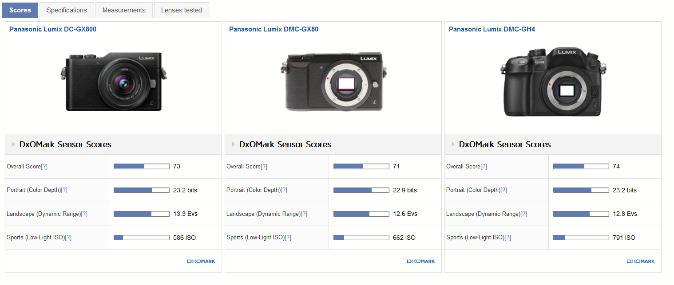Open Sports Low-Light ISO [?] help for DC-GX800

(x=68, y=238)
